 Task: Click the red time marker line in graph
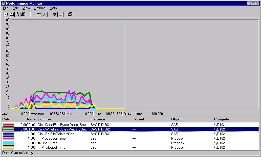click(x=125, y=63)
